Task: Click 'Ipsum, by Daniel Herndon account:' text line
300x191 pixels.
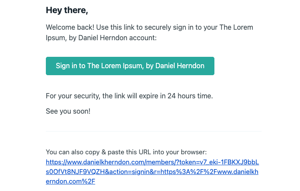Action: 101,38
